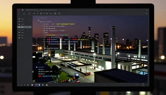
Task: Click the shield-shaped toolbar icon
Action: [x=29, y=14]
